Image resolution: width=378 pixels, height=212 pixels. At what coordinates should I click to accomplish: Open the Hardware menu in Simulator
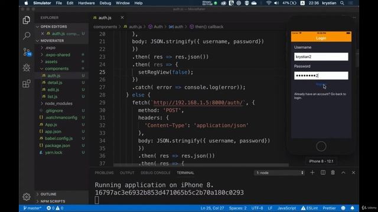tap(86, 3)
